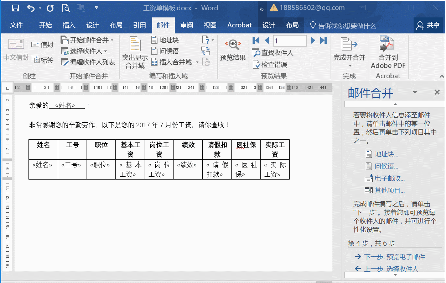
Task: Open the 选择收件人 dropdown
Action: click(84, 51)
